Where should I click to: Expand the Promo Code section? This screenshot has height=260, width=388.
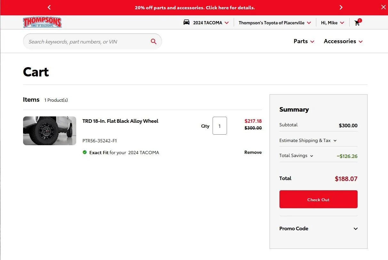click(x=318, y=229)
